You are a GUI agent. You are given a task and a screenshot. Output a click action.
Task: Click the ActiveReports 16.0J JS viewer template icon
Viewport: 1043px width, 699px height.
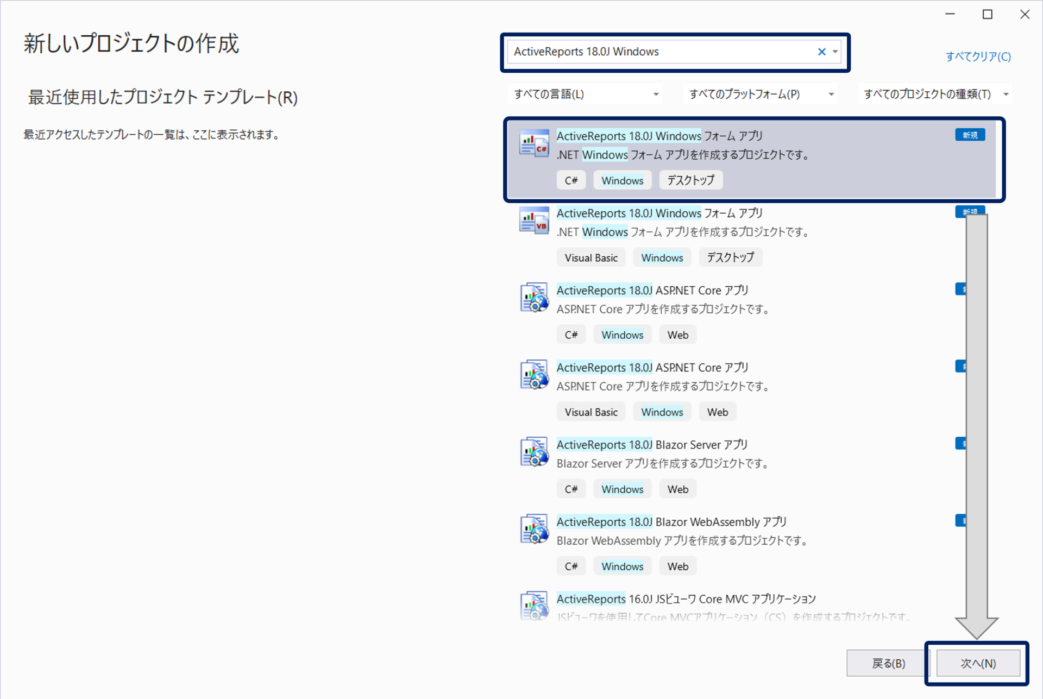(533, 605)
